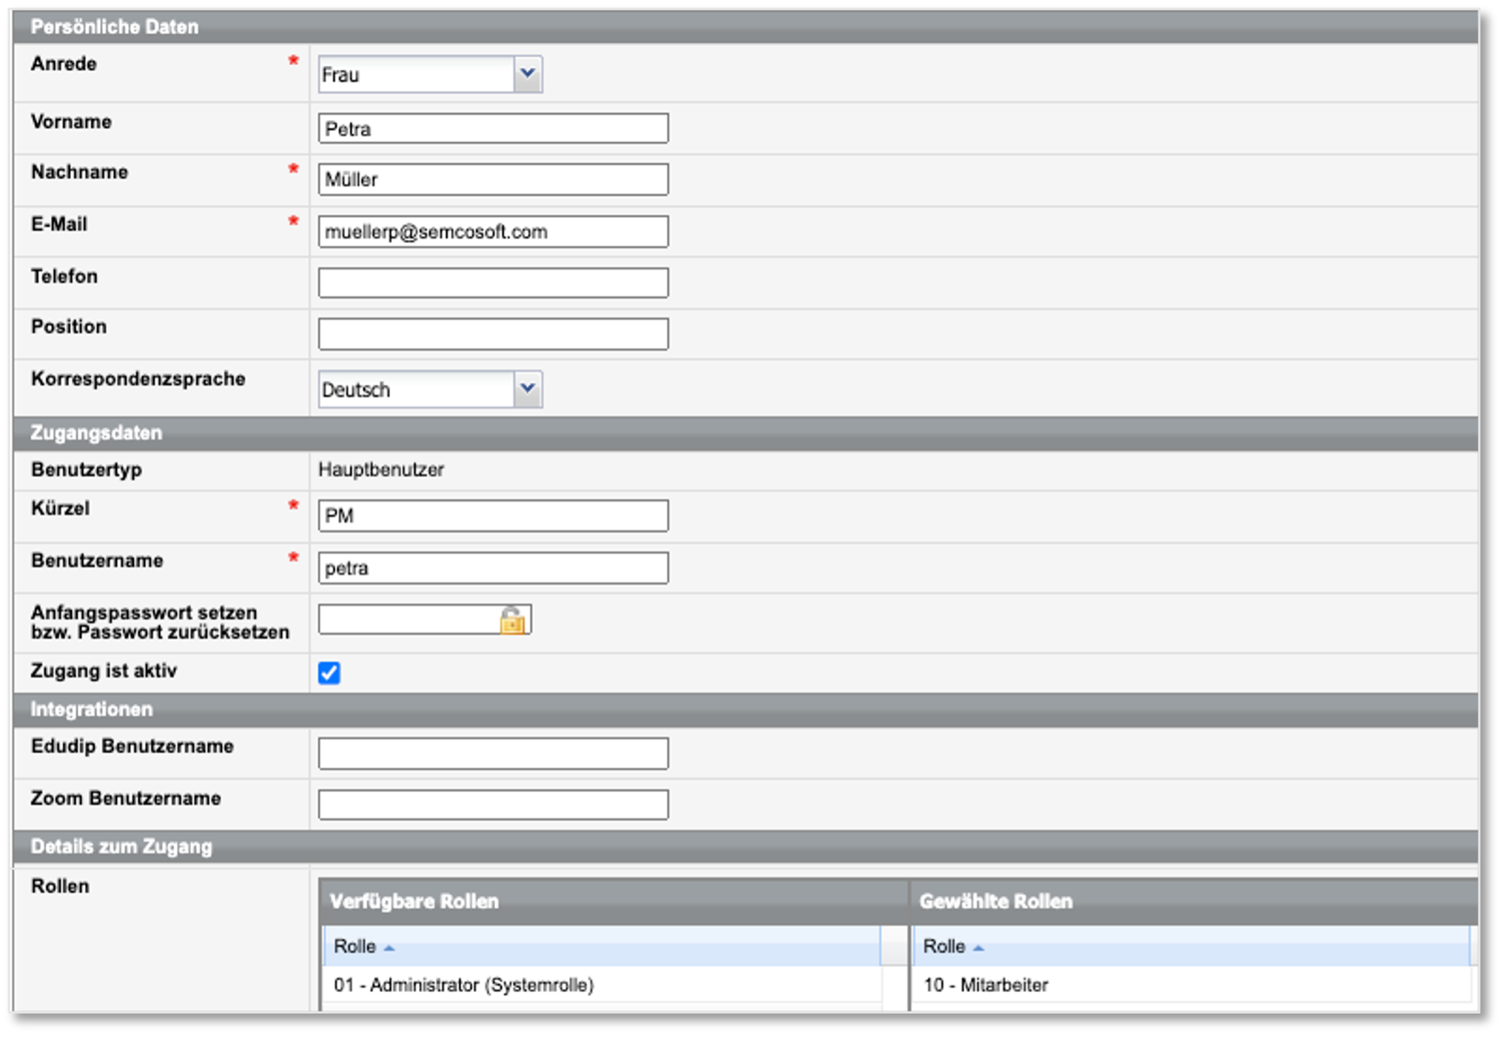The image size is (1506, 1038).
Task: Click the Nachname text field
Action: point(493,180)
